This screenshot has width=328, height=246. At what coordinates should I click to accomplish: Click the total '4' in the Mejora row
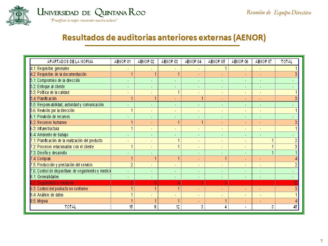pos(296,201)
